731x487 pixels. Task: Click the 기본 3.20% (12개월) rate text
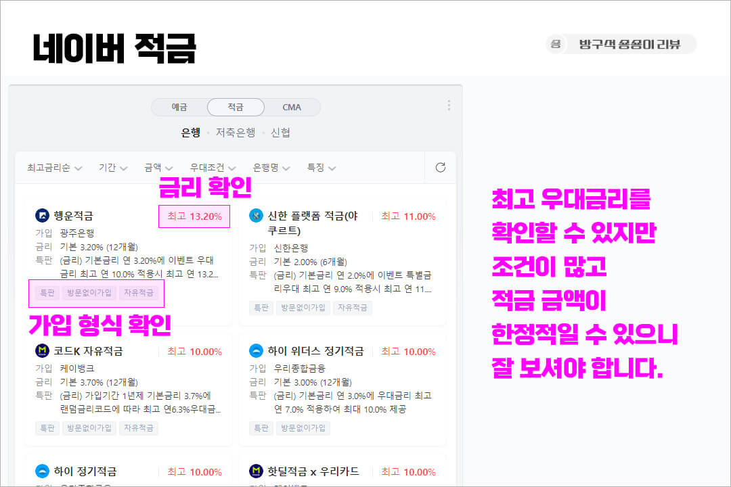pyautogui.click(x=99, y=247)
